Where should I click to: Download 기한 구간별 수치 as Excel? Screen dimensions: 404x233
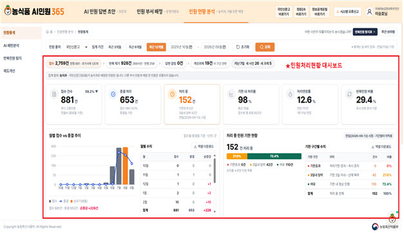coord(381,147)
